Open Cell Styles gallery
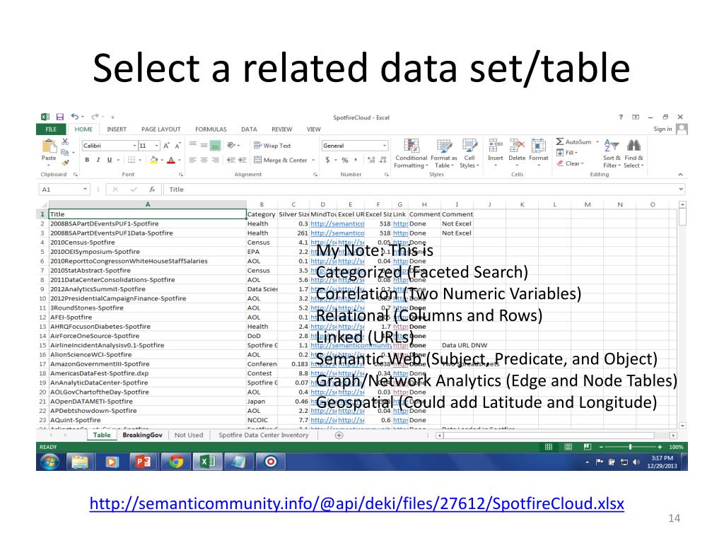 point(469,153)
